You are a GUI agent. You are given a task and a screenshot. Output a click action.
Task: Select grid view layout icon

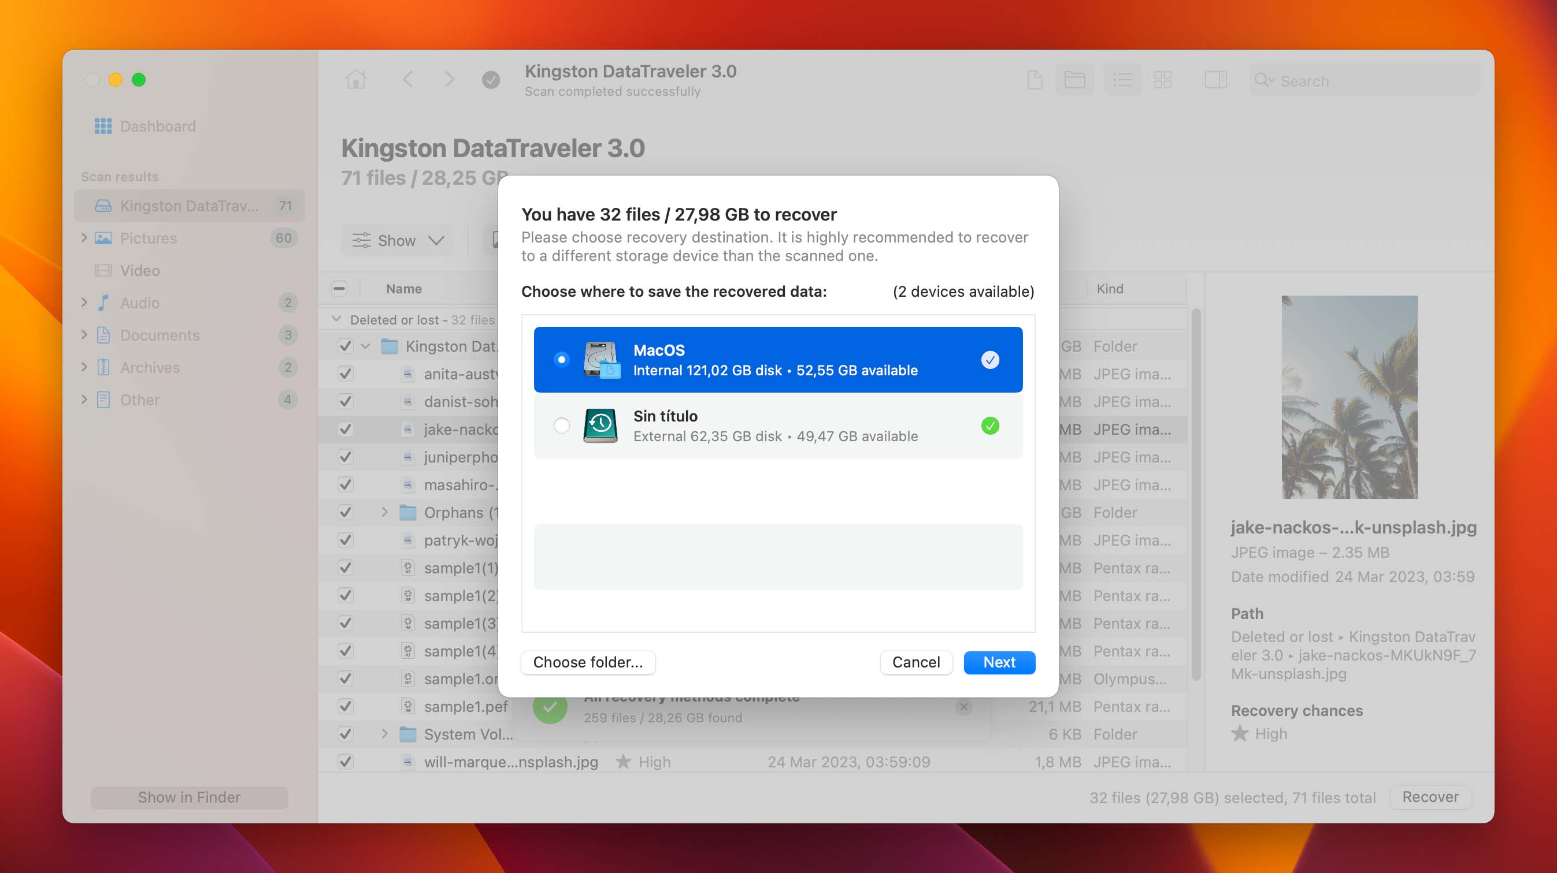click(1163, 80)
